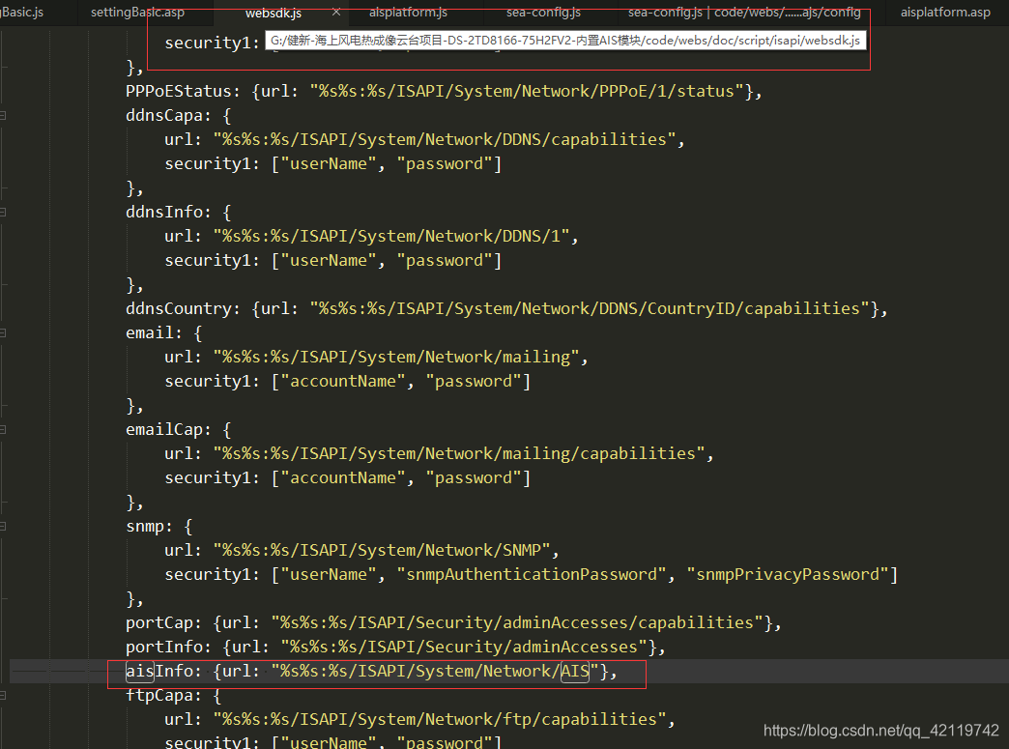Fold the ftpCapa block in the gutter
Image resolution: width=1009 pixels, height=749 pixels.
coord(3,696)
